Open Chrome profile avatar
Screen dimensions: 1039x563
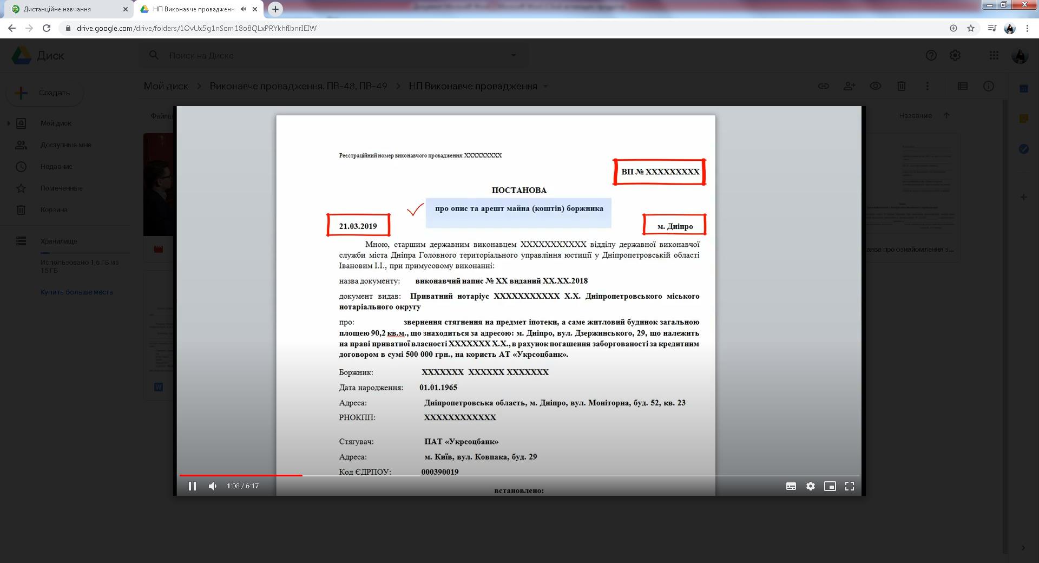coord(1010,28)
